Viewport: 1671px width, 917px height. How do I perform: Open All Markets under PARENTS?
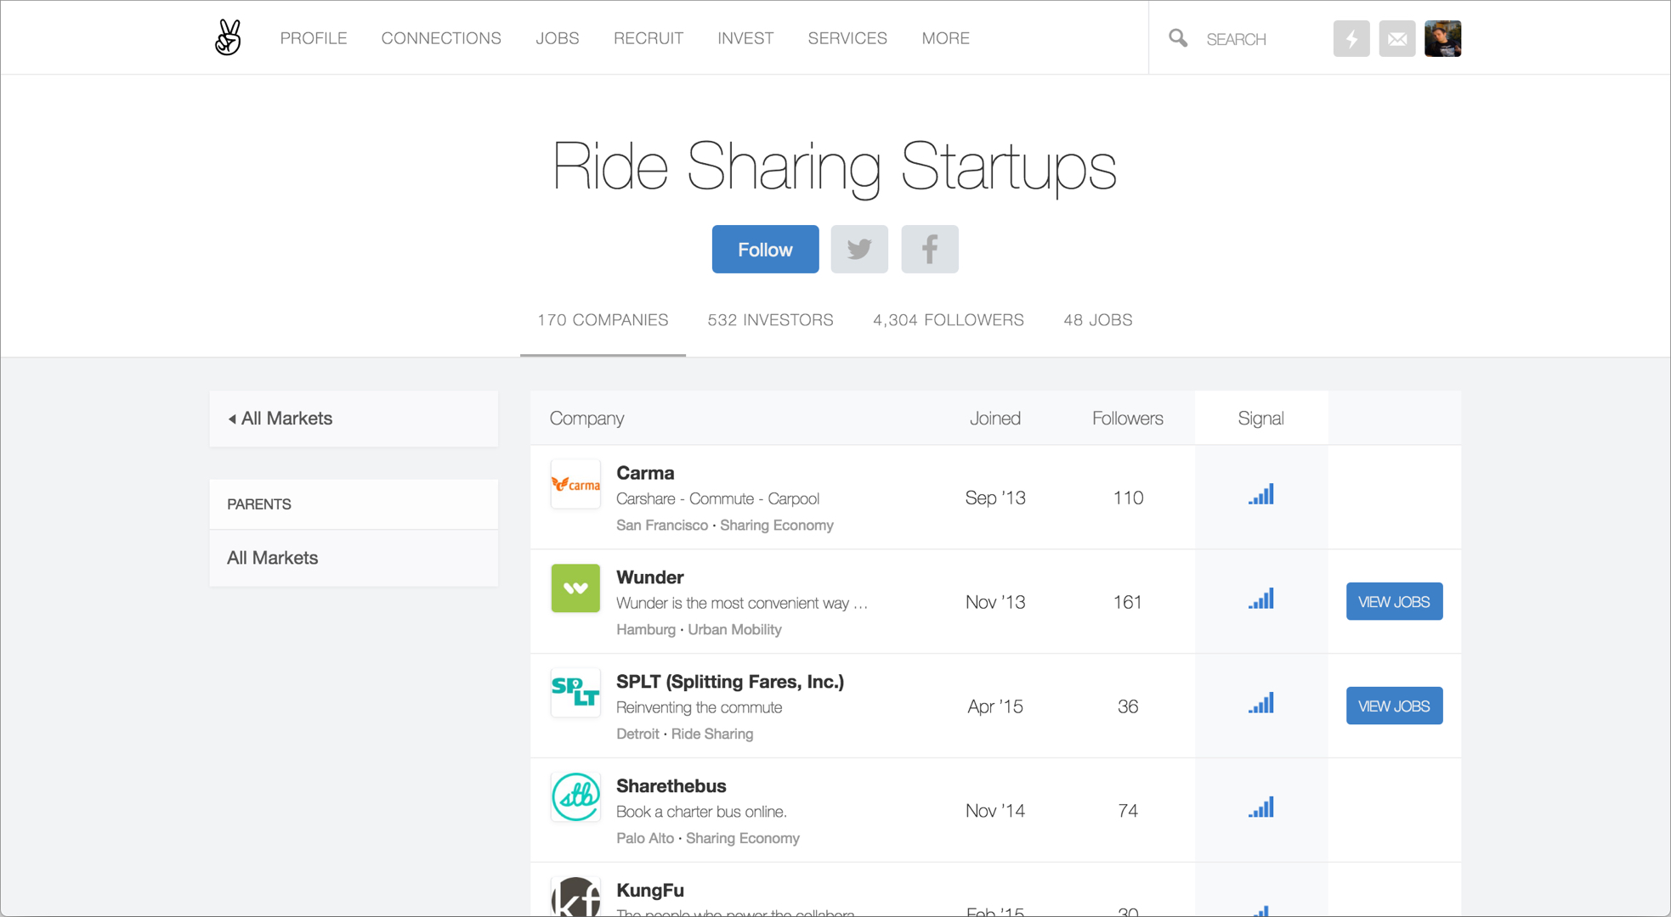click(x=272, y=558)
